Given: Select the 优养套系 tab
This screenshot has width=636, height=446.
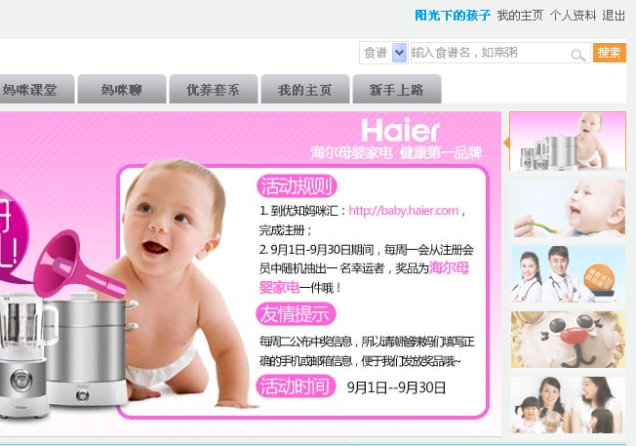Looking at the screenshot, I should tap(214, 89).
